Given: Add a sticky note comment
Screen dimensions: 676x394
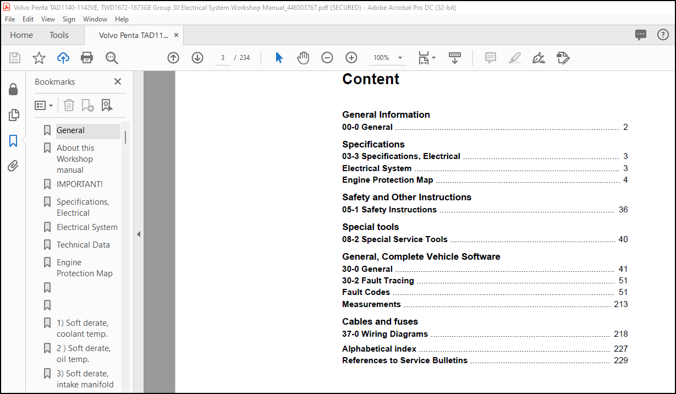Looking at the screenshot, I should [x=491, y=58].
